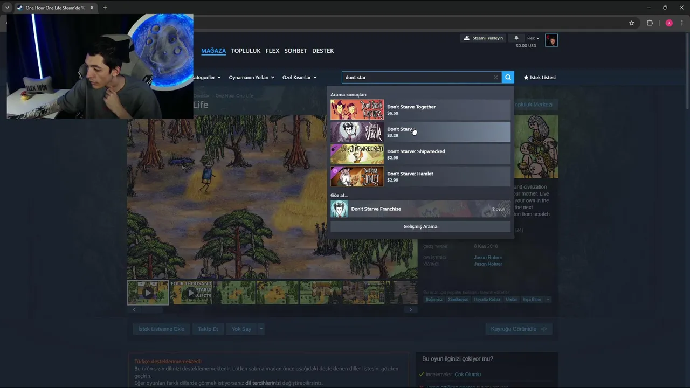Viewport: 690px width, 388px height.
Task: Close the One Hour One Life tab
Action: [92, 8]
